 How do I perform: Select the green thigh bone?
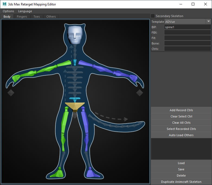click(65, 120)
